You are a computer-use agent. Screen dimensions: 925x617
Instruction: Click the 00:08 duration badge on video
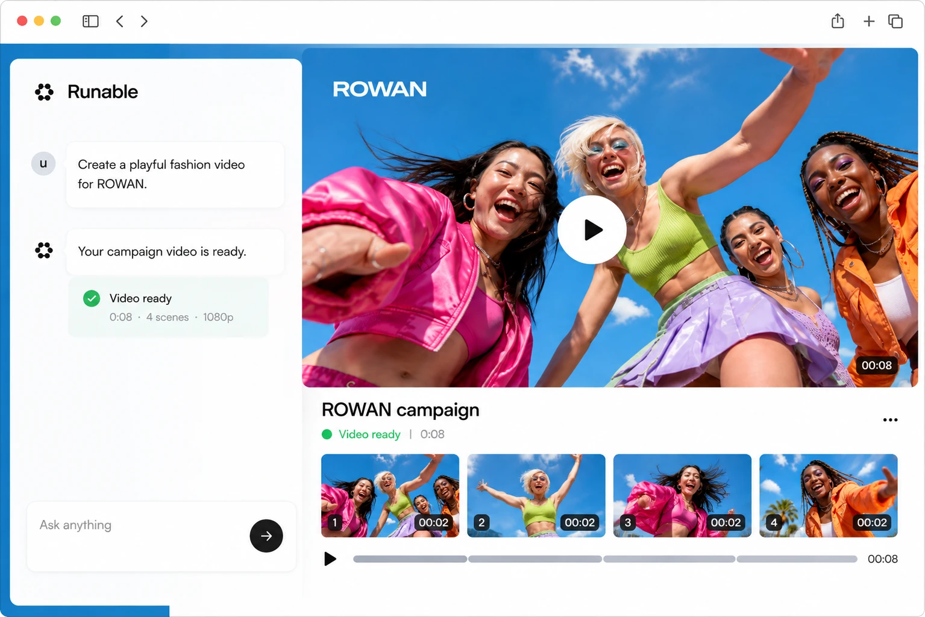(876, 365)
